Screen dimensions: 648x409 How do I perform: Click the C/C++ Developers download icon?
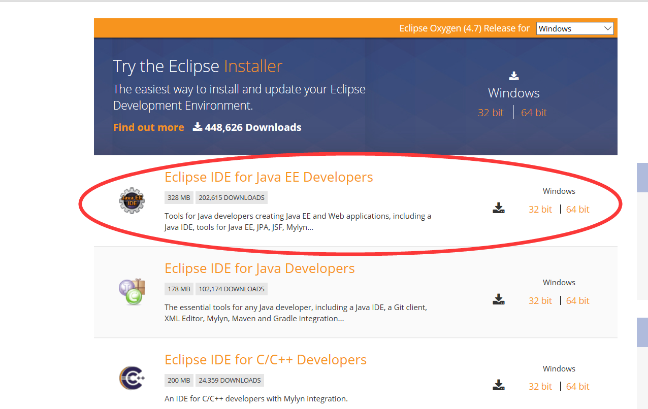click(x=499, y=385)
